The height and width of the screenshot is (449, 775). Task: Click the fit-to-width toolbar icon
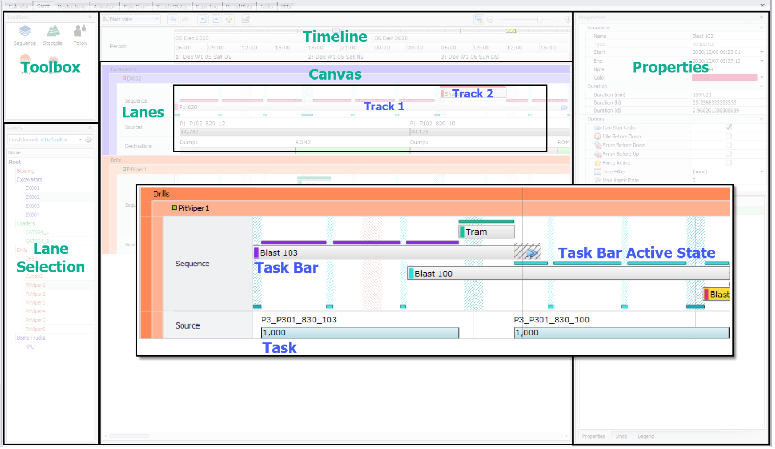tap(229, 19)
